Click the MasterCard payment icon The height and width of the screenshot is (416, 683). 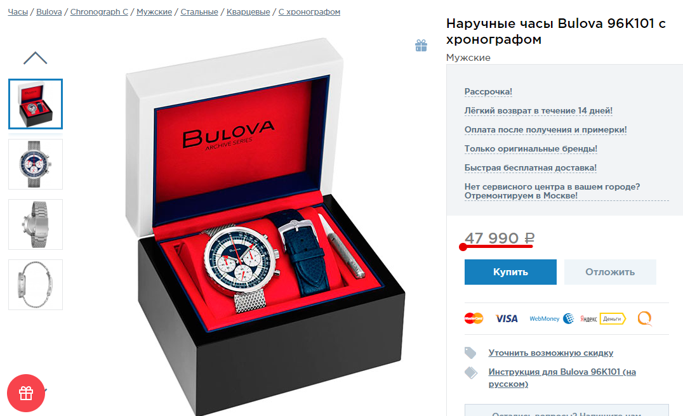click(474, 318)
